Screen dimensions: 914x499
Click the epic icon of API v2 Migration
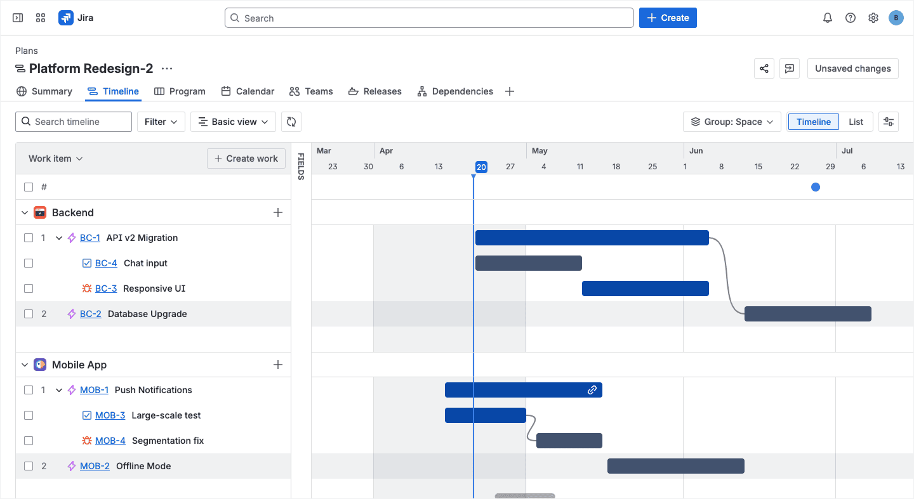[x=72, y=238]
